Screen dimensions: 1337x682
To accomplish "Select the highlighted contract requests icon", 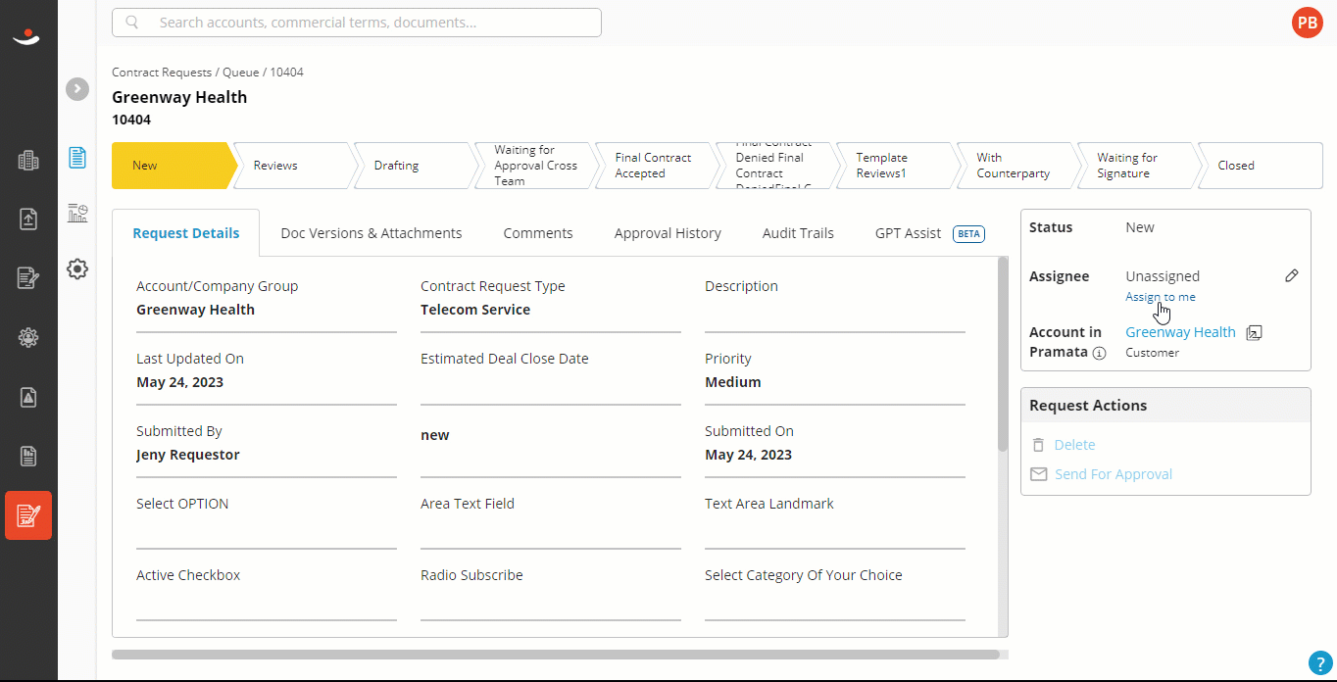I will click(x=28, y=515).
